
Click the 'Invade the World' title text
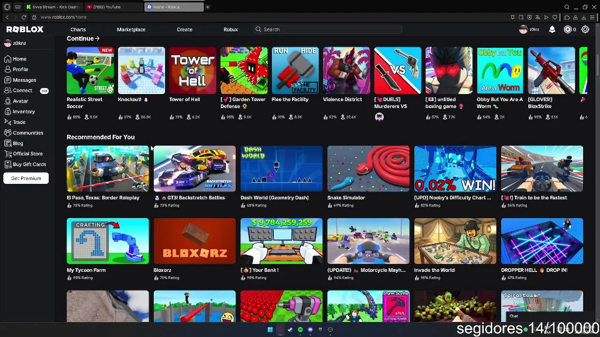click(434, 270)
